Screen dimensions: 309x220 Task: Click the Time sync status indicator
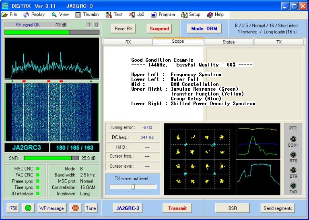click(x=38, y=187)
